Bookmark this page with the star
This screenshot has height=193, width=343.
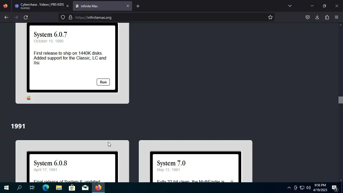click(x=270, y=17)
